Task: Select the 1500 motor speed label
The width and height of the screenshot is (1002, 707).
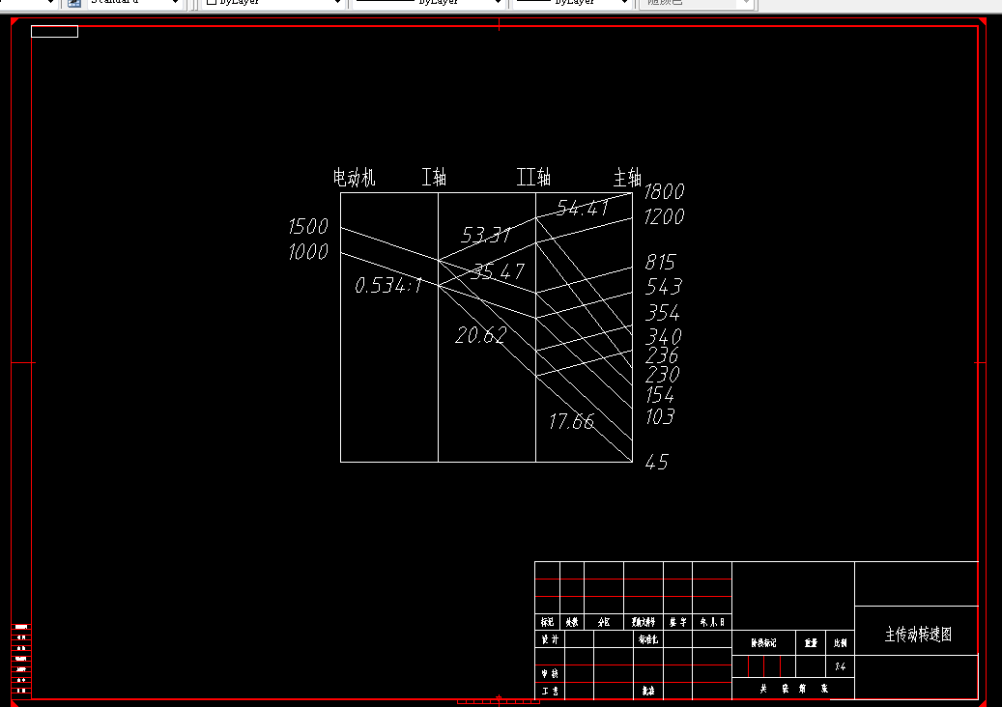Action: click(308, 226)
